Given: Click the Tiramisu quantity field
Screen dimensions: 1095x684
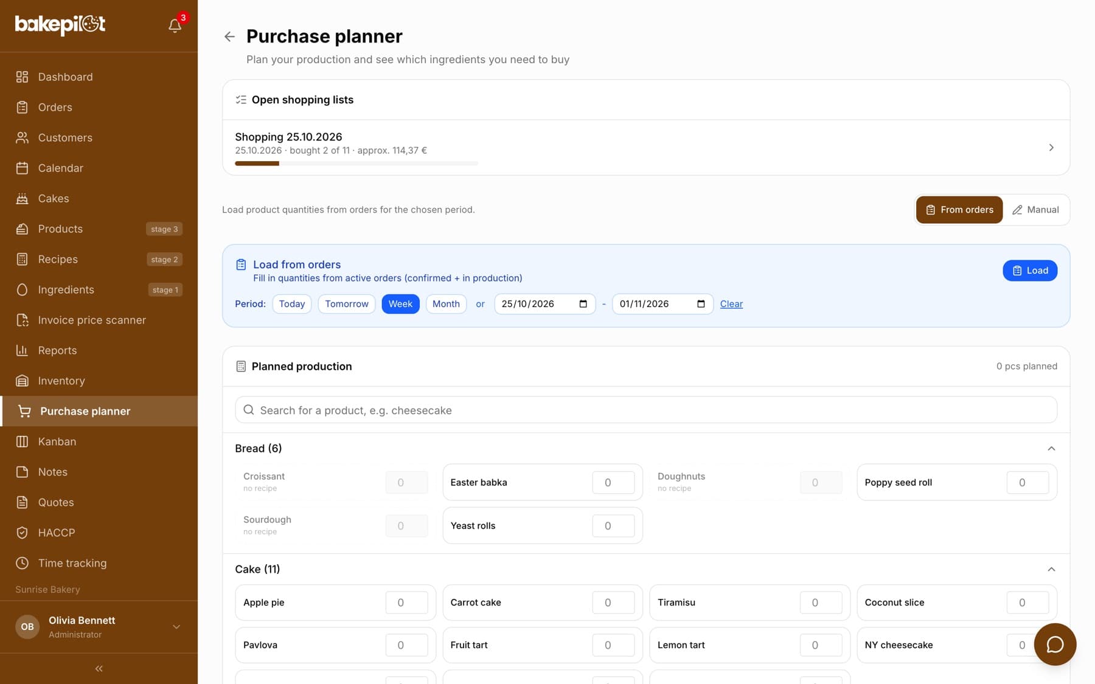Looking at the screenshot, I should [821, 603].
